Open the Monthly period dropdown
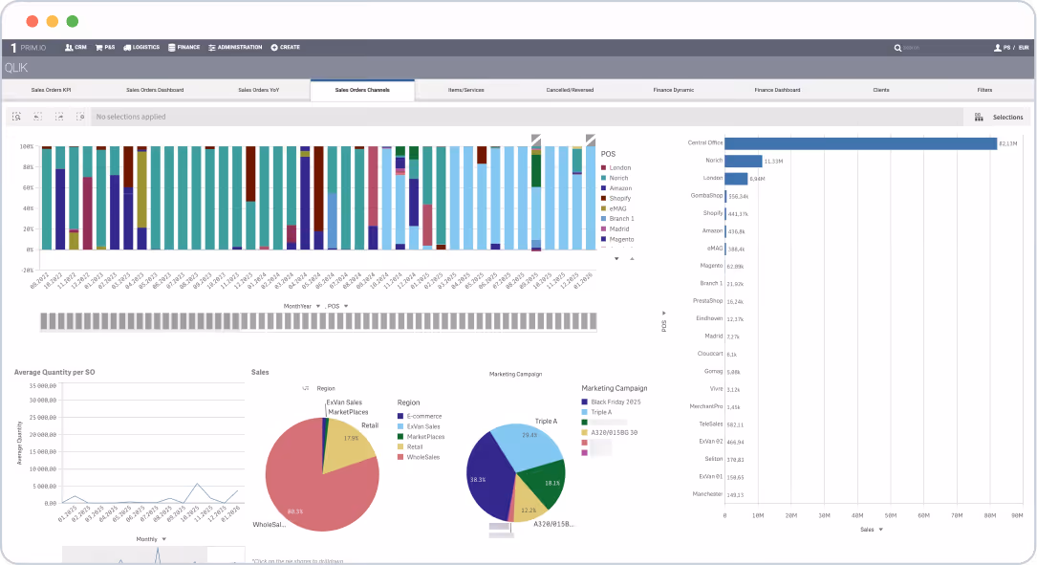The height and width of the screenshot is (565, 1037). point(151,539)
